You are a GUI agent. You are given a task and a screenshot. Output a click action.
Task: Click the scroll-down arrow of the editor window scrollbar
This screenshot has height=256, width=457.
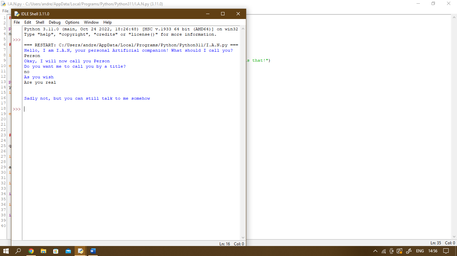[454, 236]
